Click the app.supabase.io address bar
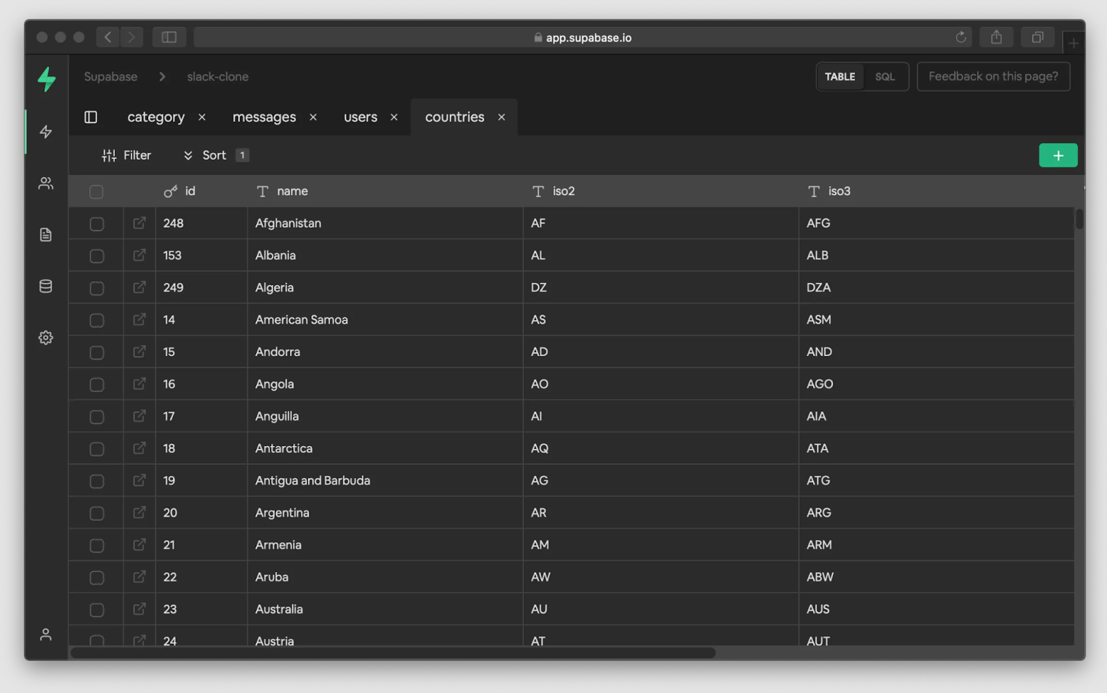This screenshot has height=693, width=1107. point(583,37)
